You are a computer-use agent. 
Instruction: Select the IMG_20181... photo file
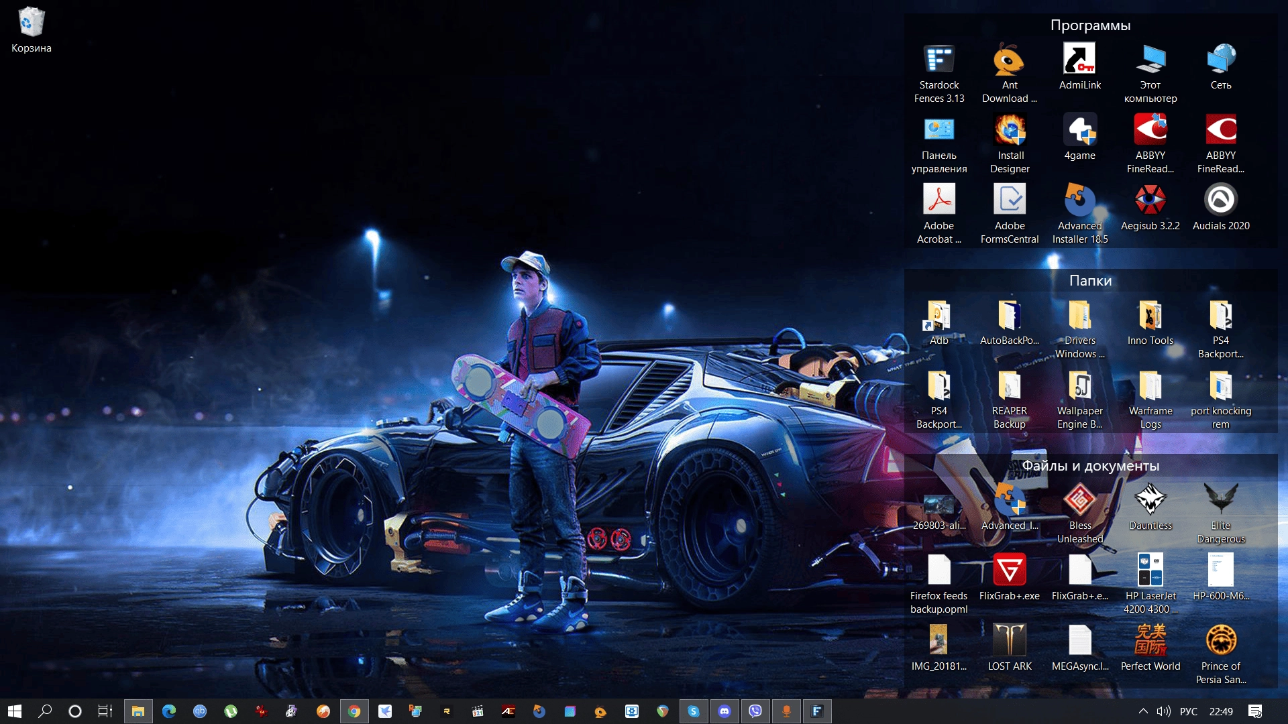[x=939, y=648]
